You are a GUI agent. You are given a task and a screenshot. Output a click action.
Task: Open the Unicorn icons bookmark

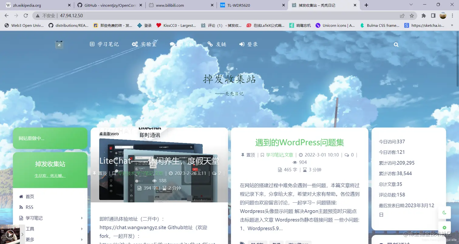point(335,26)
